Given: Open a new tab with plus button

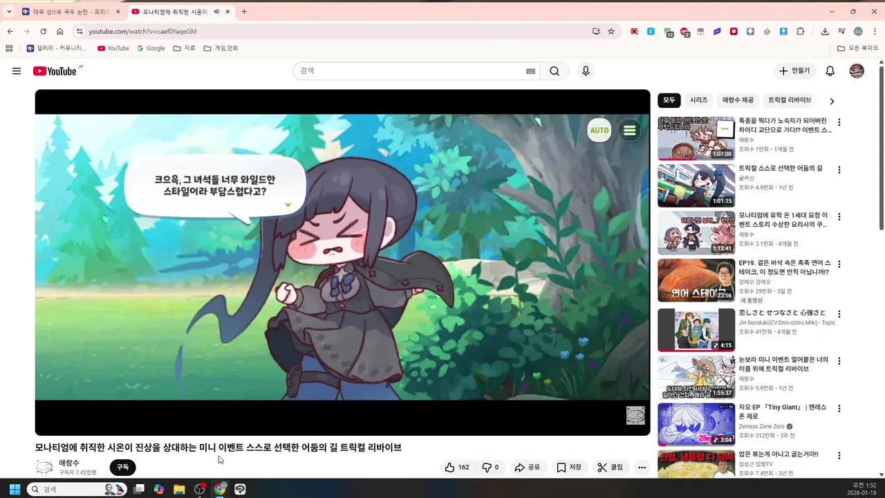Looking at the screenshot, I should tap(244, 12).
